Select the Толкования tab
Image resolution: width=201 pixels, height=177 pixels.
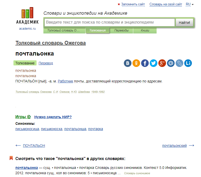click(97, 30)
